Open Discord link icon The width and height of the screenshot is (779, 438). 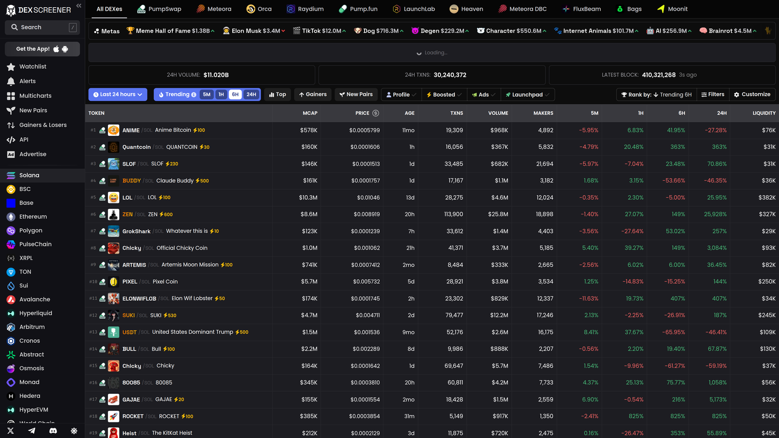coord(53,431)
